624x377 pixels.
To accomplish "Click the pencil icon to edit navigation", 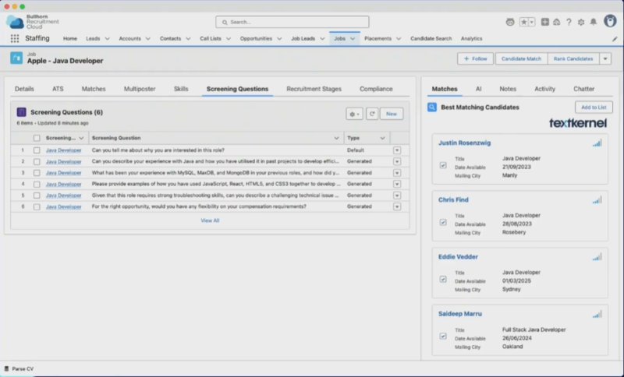I will [x=614, y=38].
